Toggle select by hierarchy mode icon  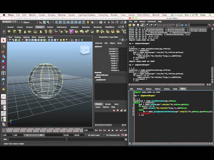point(40,22)
